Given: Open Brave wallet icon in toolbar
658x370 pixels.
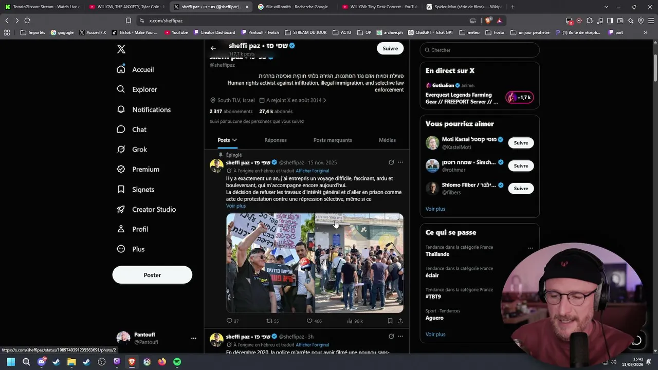Looking at the screenshot, I should pos(620,21).
